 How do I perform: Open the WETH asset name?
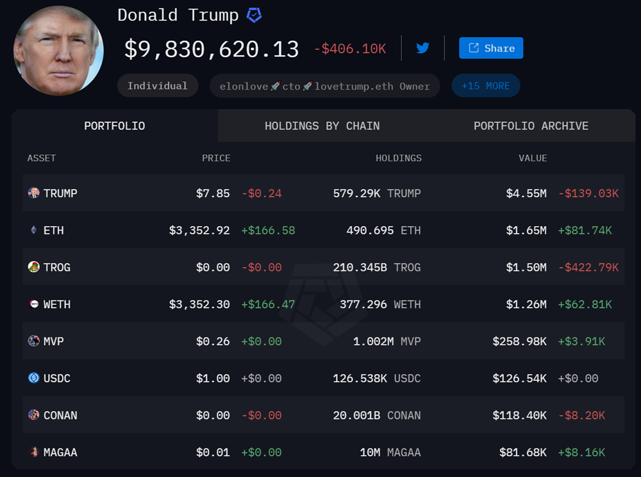point(57,304)
